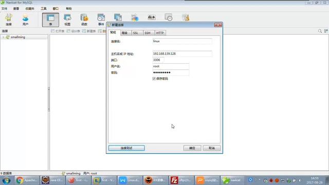This screenshot has width=329, height=185.
Task: Click the Backup tape toolbar icon
Action: click(x=152, y=17)
